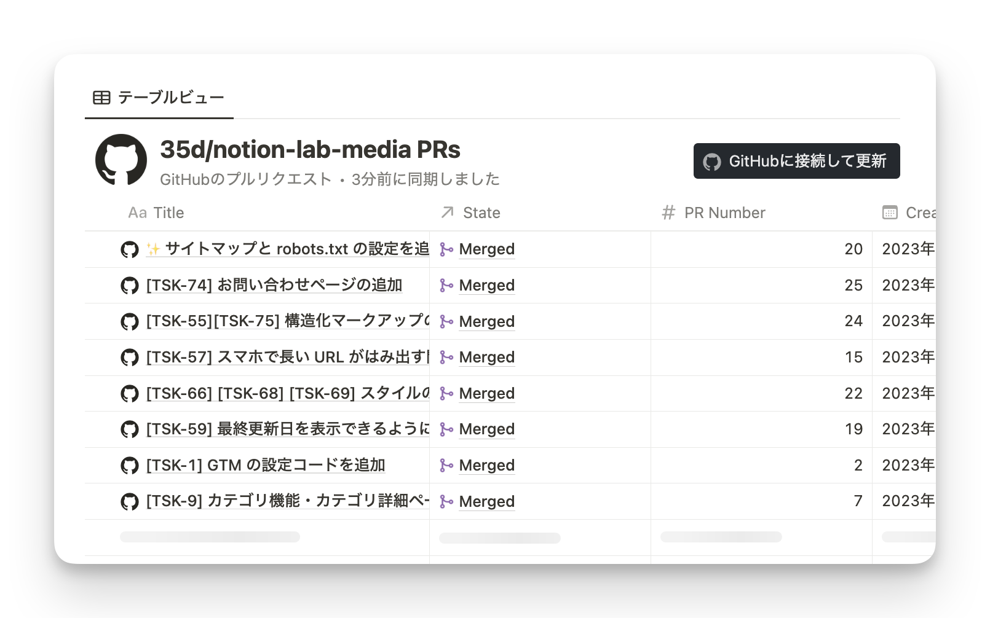Click the merge icon in the TSK-66 row
The width and height of the screenshot is (990, 618).
(x=446, y=394)
